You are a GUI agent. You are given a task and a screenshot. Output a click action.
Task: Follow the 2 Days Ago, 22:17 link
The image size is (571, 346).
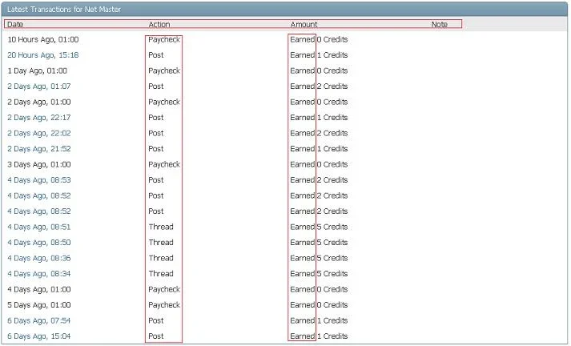[x=39, y=118]
